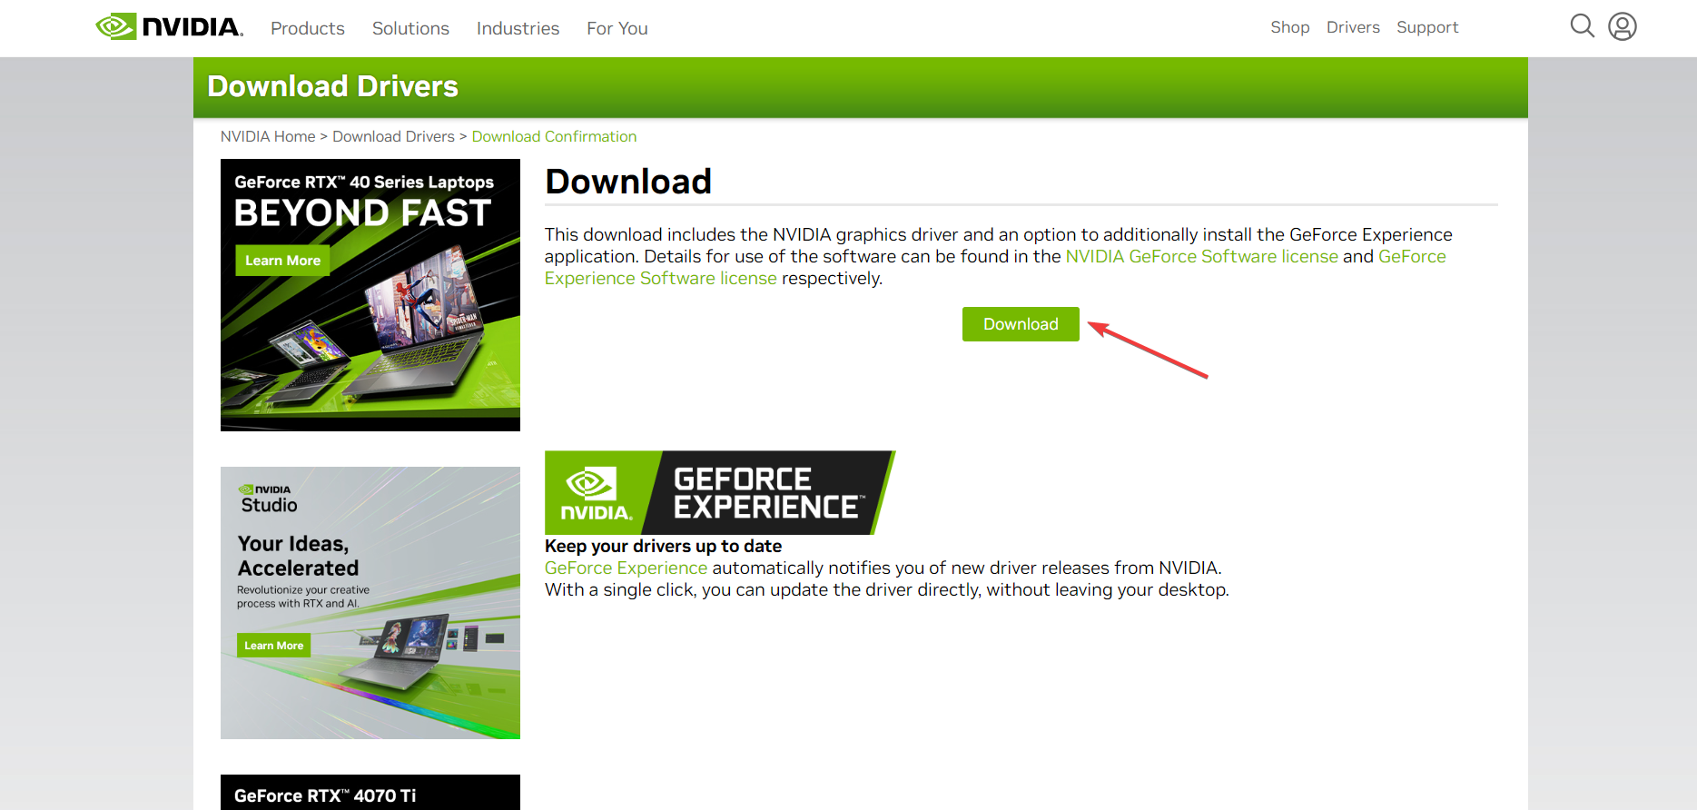
Task: Click the large Download page heading
Action: click(628, 182)
